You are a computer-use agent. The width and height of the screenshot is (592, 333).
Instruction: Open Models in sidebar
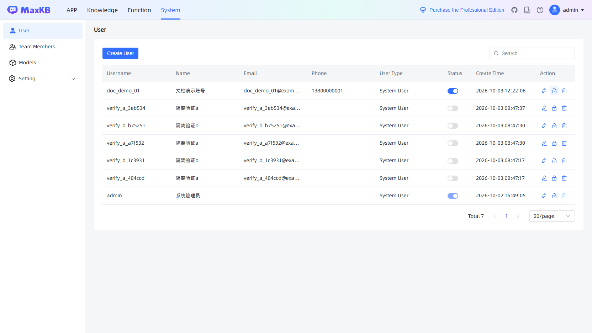(x=43, y=63)
